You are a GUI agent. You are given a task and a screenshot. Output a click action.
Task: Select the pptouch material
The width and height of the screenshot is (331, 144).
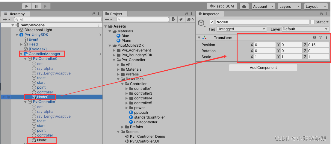pos(141,113)
